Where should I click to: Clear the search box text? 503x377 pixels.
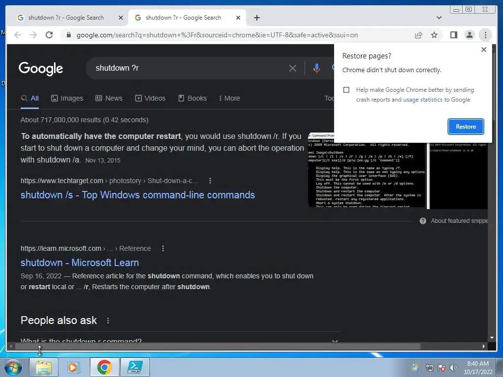(x=293, y=68)
